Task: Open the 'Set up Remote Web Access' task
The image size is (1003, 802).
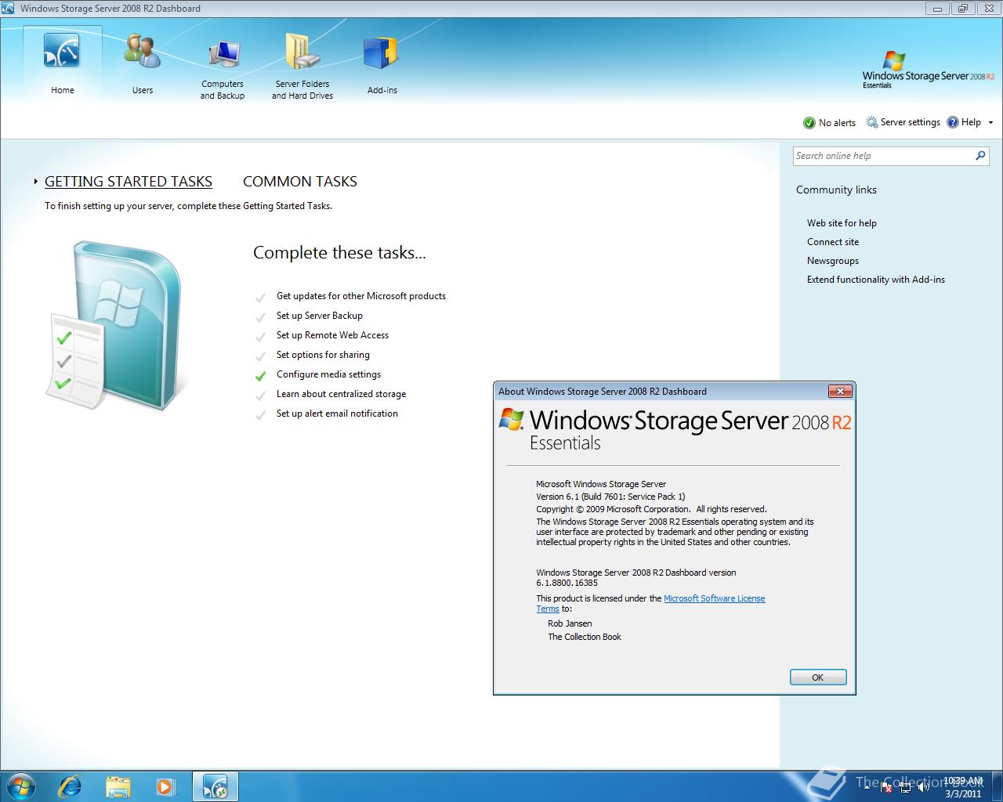Action: coord(332,335)
